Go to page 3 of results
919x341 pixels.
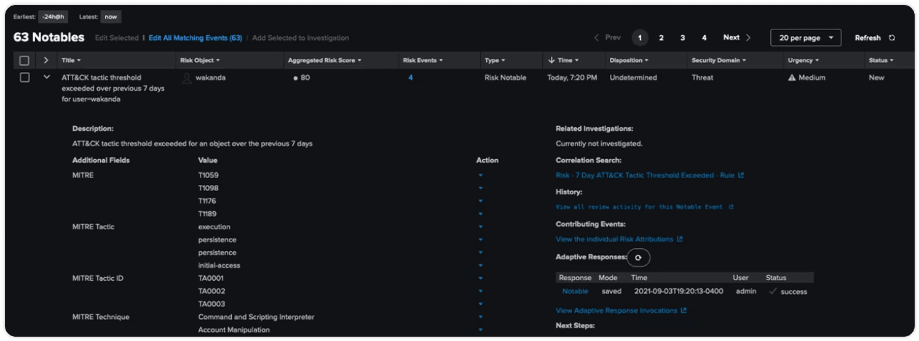tap(682, 38)
